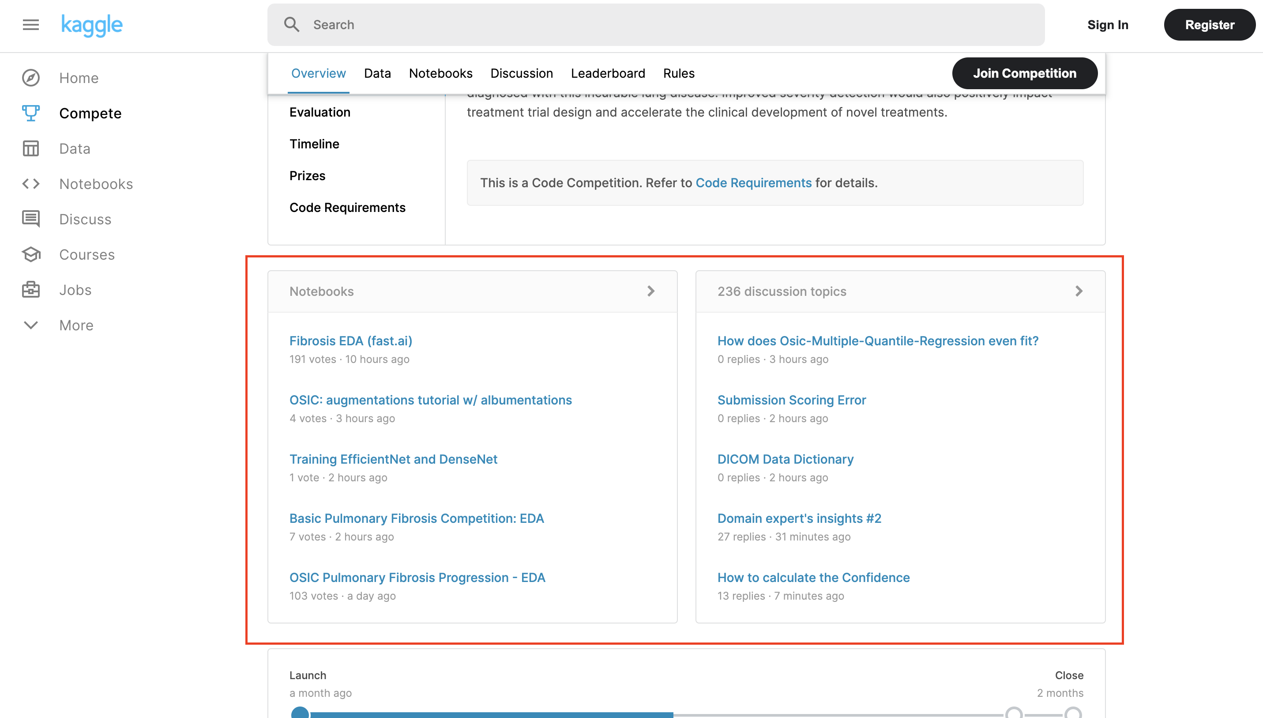Select the Compete trophy icon
This screenshot has height=718, width=1263.
click(x=30, y=113)
